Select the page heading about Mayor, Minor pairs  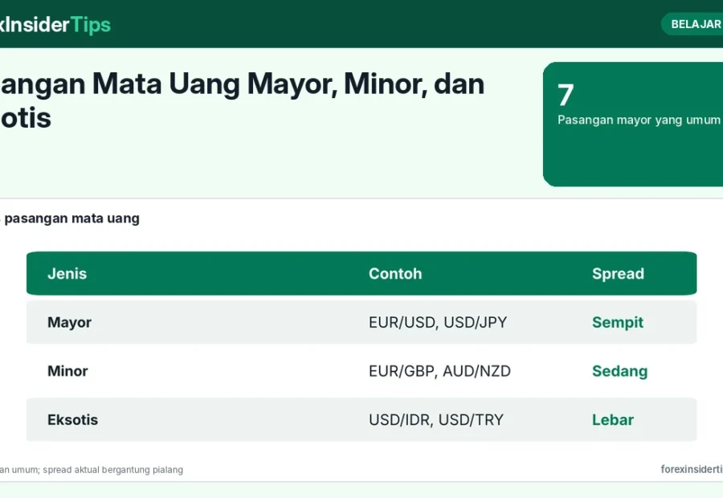pyautogui.click(x=242, y=100)
